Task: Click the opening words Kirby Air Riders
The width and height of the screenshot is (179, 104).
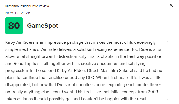Action: 20,42
